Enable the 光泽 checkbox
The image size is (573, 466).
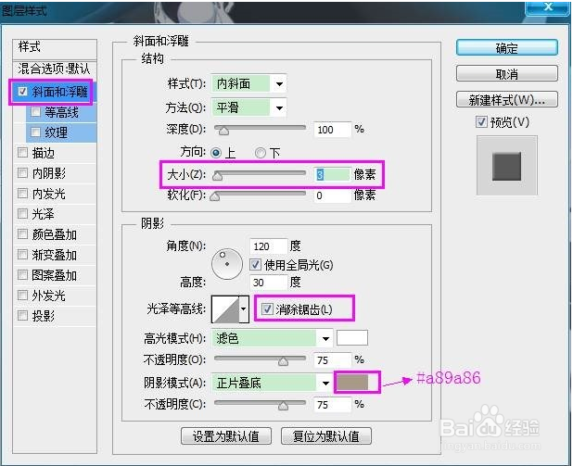click(x=22, y=213)
